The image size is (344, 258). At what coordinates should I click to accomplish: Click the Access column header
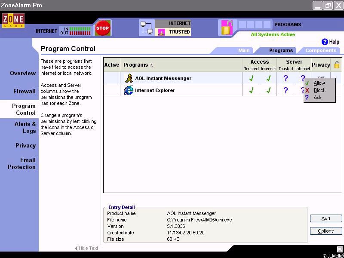[260, 62]
